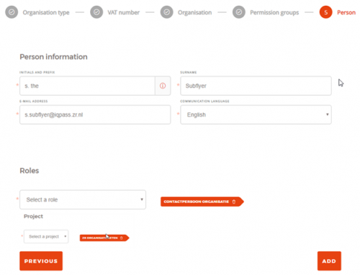Viewport: 360px width, 275px height.
Task: Click the Add button
Action: click(329, 261)
